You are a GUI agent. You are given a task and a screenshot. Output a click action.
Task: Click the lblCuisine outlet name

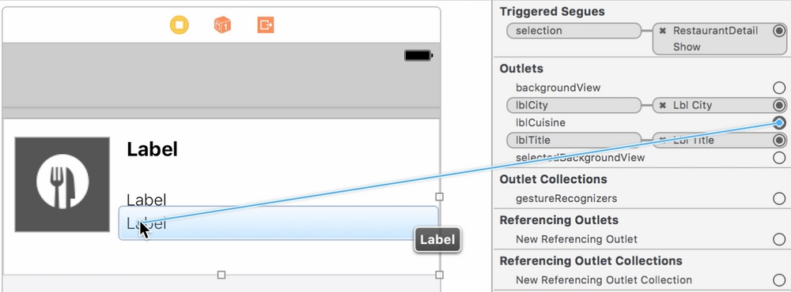pos(540,123)
